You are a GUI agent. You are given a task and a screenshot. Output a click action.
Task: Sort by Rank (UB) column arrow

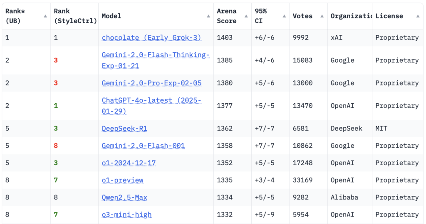(x=45, y=16)
